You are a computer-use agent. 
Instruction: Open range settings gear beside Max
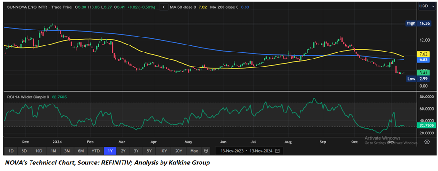pyautogui.click(x=206, y=151)
